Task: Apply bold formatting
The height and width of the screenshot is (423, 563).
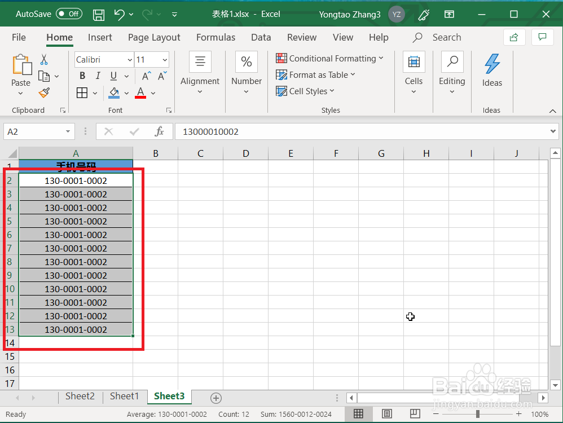Action: (x=82, y=76)
